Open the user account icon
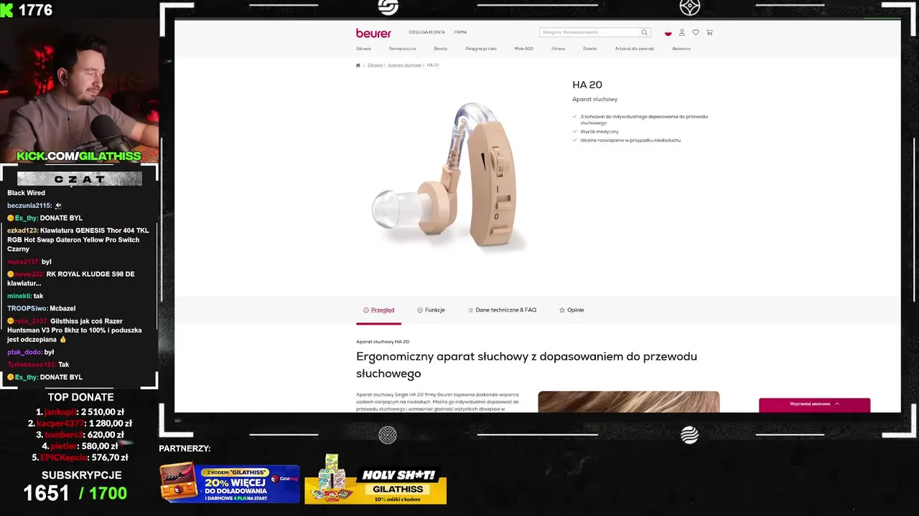919x516 pixels. coord(682,32)
